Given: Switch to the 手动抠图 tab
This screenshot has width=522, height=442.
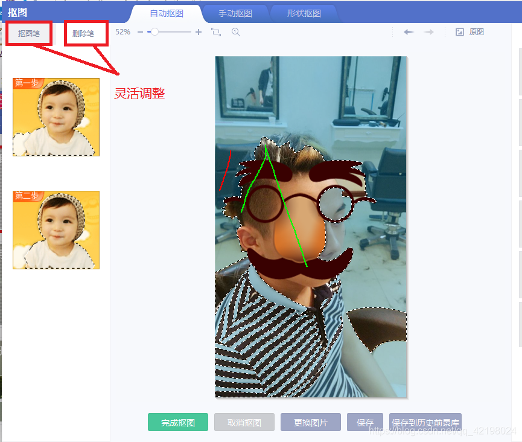Looking at the screenshot, I should [x=235, y=13].
